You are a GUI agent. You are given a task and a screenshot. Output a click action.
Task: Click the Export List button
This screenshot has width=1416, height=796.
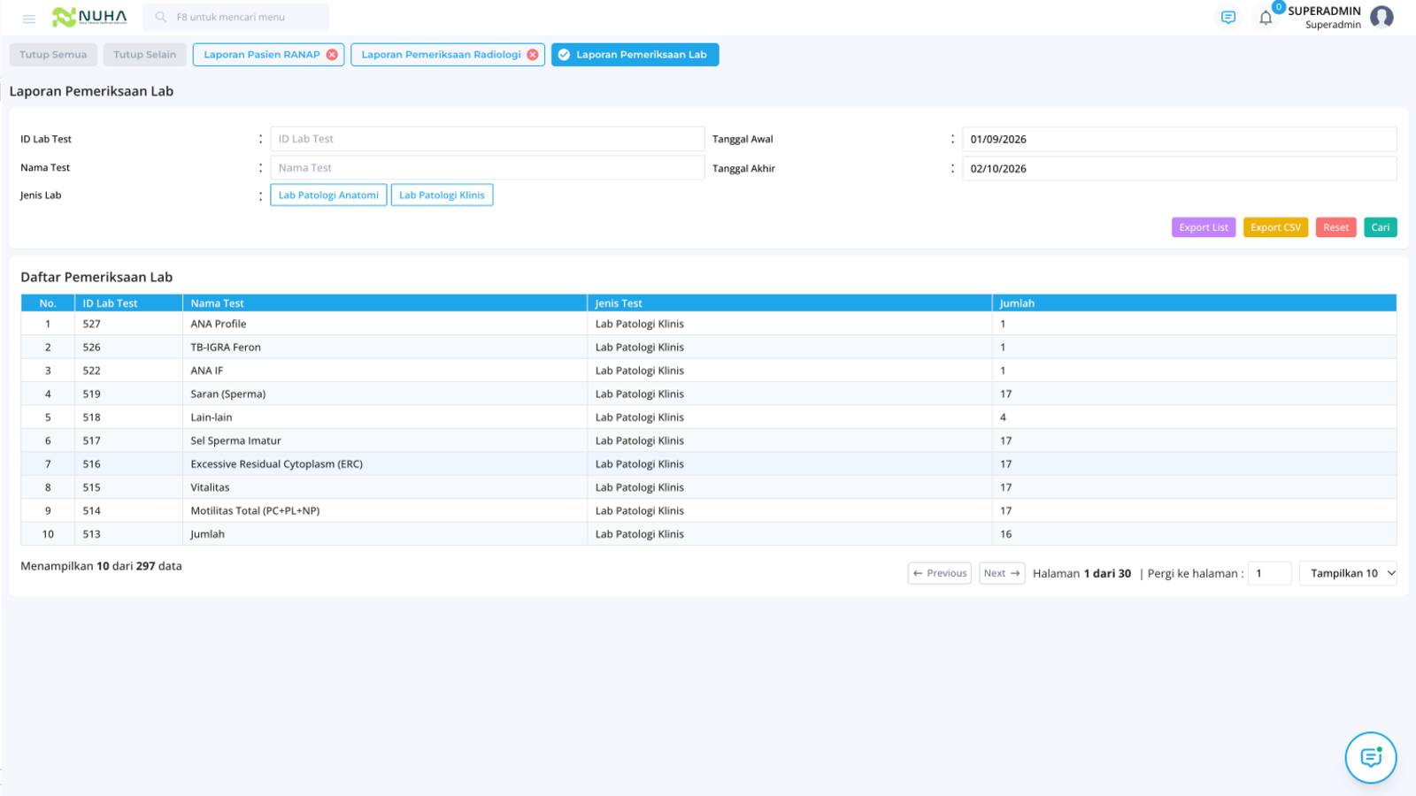[x=1204, y=227]
